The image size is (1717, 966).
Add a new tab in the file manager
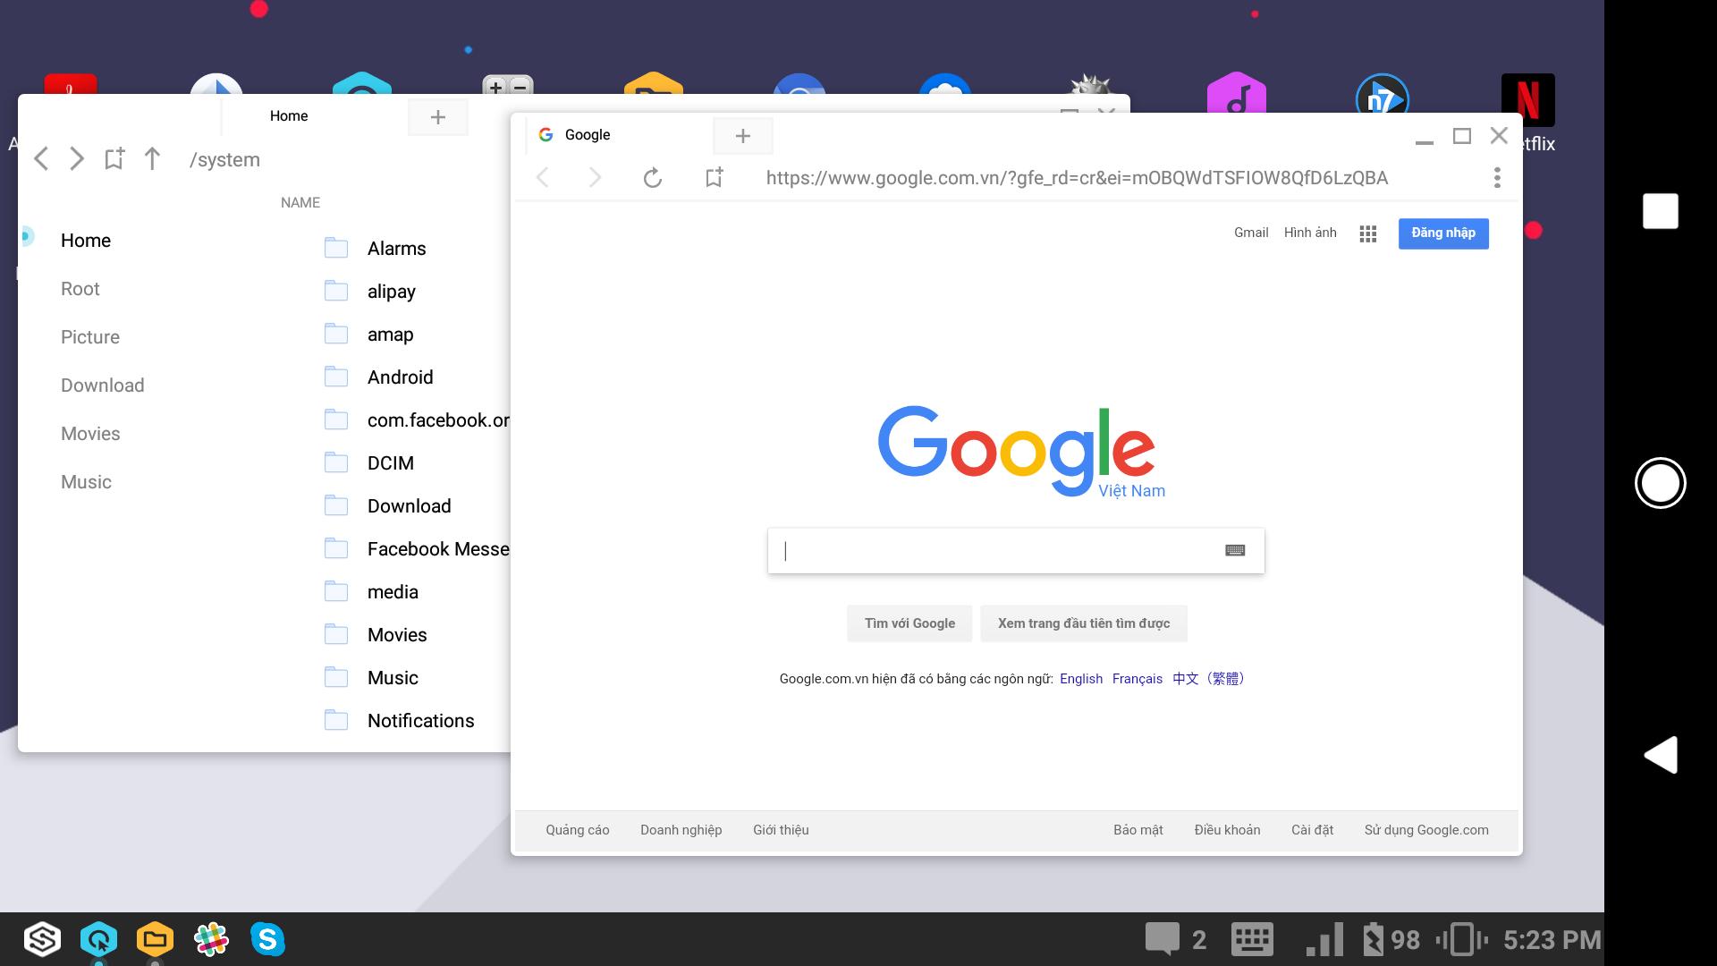pos(438,117)
